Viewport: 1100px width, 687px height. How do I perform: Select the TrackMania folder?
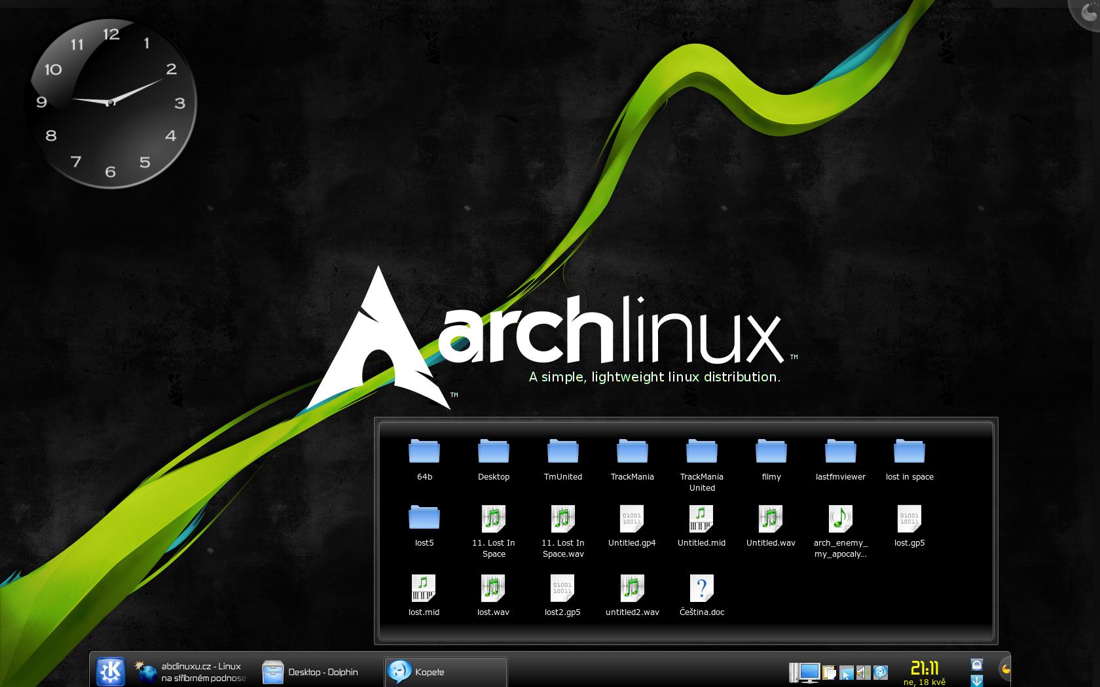click(x=632, y=460)
